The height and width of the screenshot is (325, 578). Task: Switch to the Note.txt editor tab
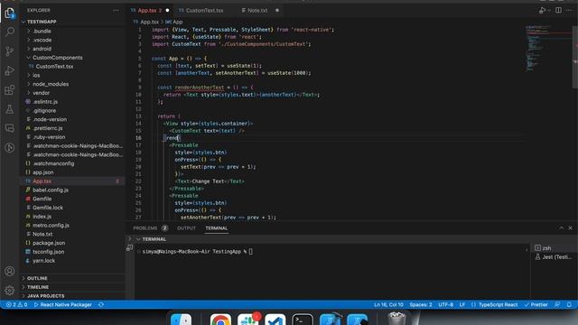(x=257, y=10)
